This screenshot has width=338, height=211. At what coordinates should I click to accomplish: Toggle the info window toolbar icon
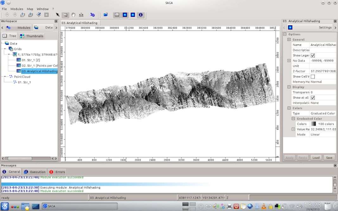click(x=141, y=15)
